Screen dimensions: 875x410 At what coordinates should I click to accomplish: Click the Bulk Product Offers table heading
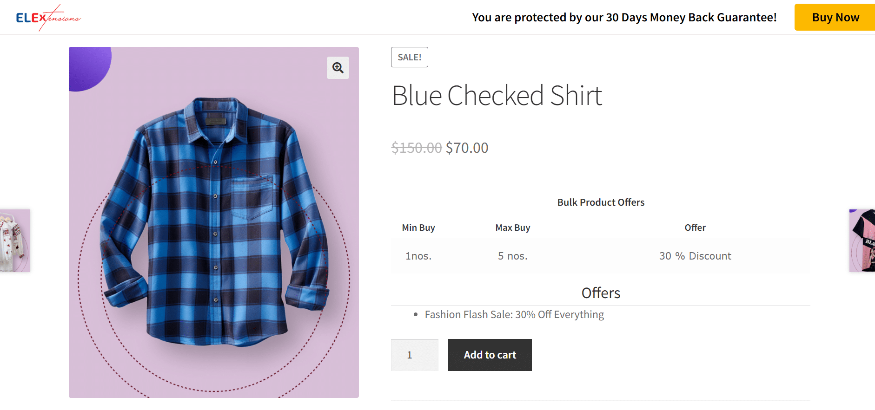pos(601,202)
